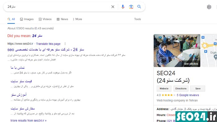Click the Directions button for SEO24
Image resolution: width=217 pixels, height=122 pixels.
181,89
